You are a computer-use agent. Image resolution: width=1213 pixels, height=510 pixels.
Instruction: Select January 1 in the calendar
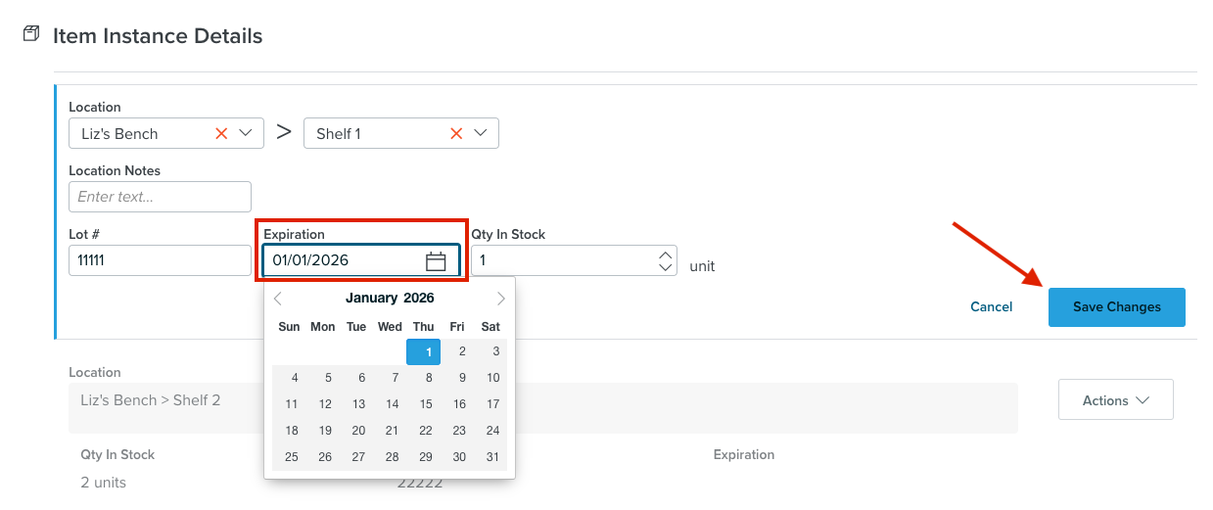point(423,352)
